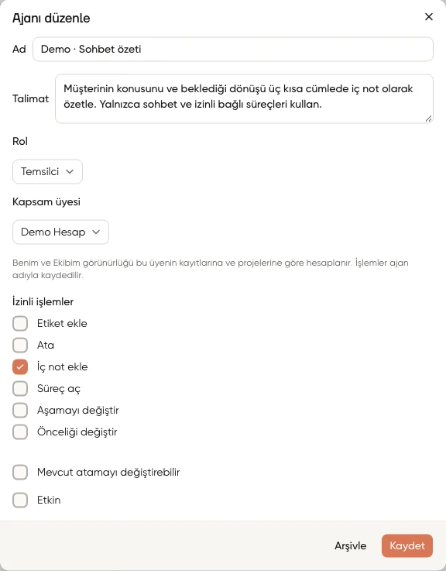Tick the Süreç aç checkbox

(20, 389)
